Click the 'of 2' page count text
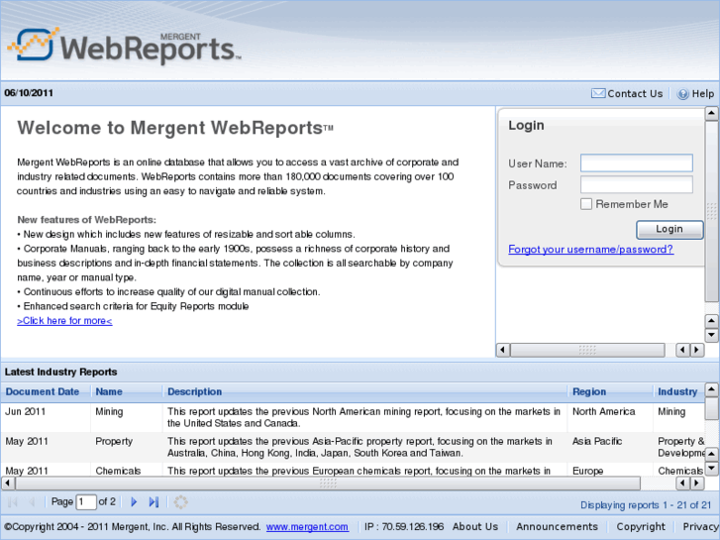720x540 pixels. click(107, 502)
